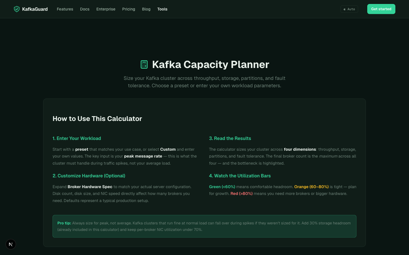Image resolution: width=409 pixels, height=255 pixels.
Task: Click the '3. Read the Results' heading
Action: tap(230, 138)
